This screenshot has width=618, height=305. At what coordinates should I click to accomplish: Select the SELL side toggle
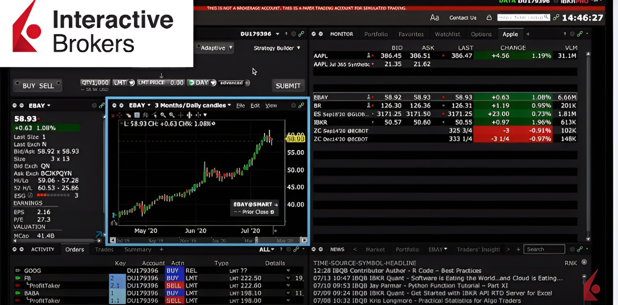[46, 86]
